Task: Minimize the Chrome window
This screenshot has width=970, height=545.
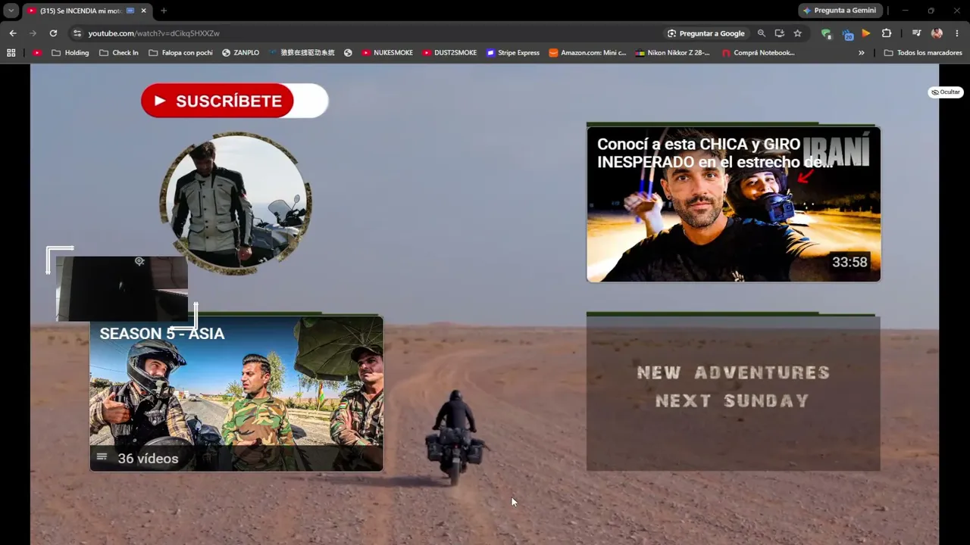Action: (x=906, y=11)
